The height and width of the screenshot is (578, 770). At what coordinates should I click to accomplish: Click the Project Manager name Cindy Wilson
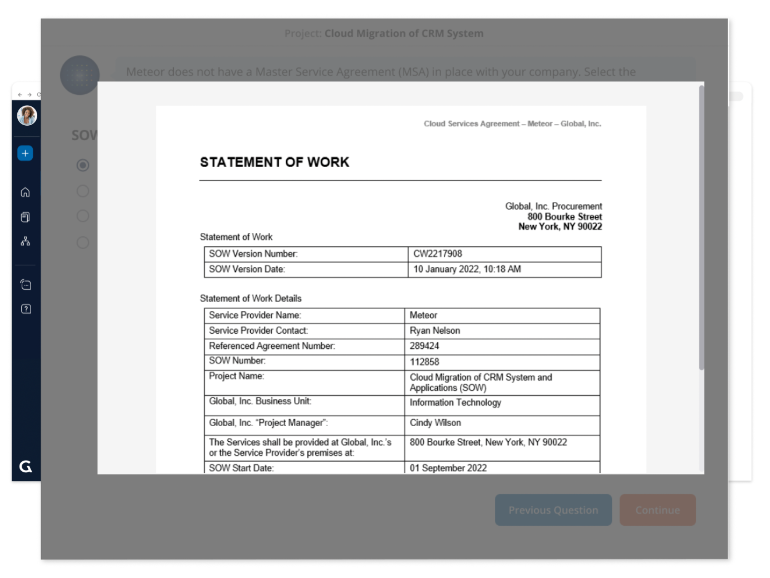coord(435,423)
